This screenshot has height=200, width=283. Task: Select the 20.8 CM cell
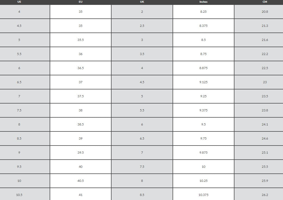click(265, 12)
